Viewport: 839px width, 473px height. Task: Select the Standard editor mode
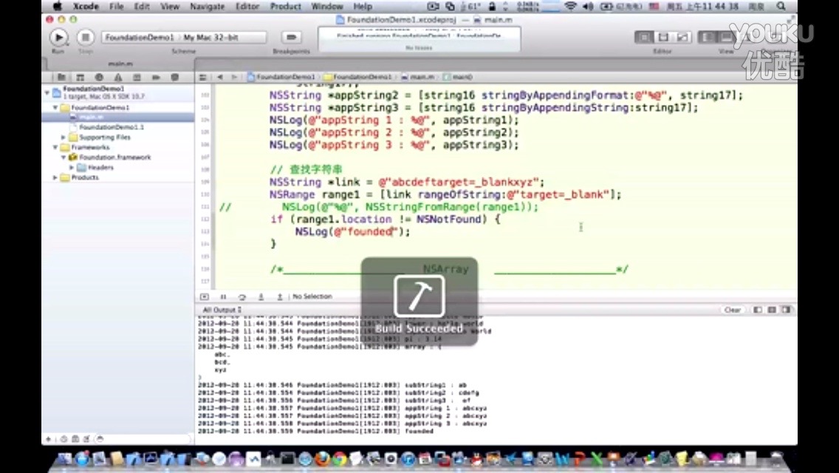coord(644,37)
